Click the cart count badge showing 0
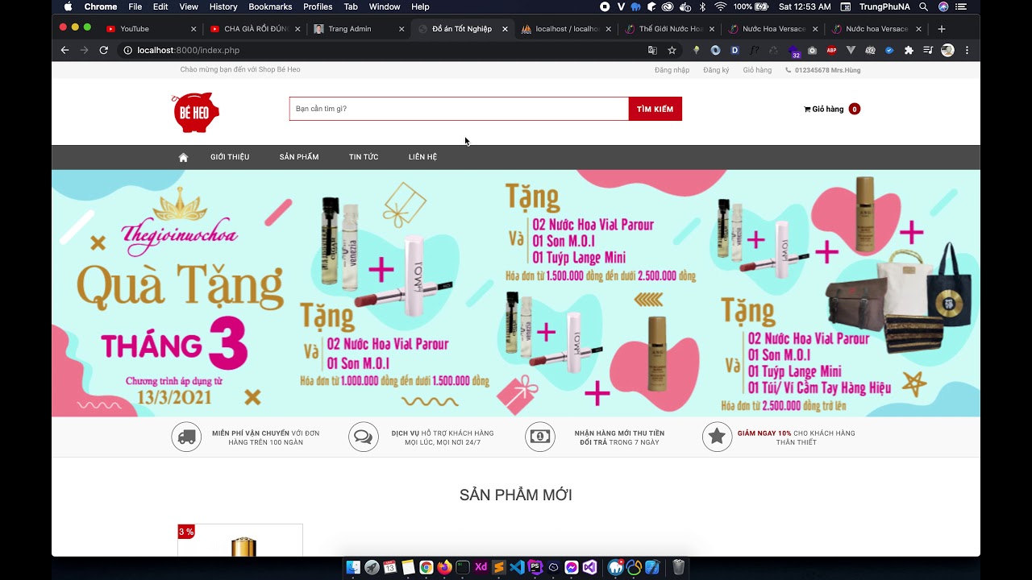 pyautogui.click(x=855, y=109)
